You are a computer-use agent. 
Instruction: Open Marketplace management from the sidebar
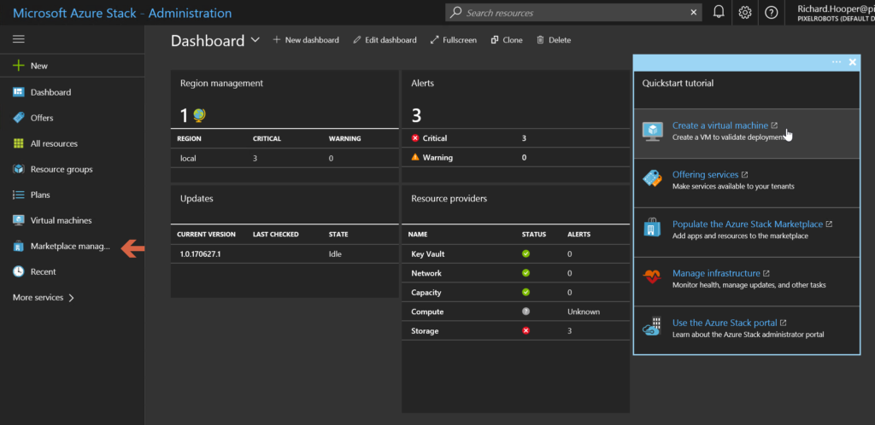tap(70, 246)
